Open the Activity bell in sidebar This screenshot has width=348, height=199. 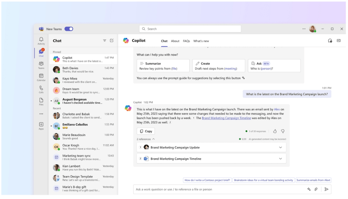(41, 41)
